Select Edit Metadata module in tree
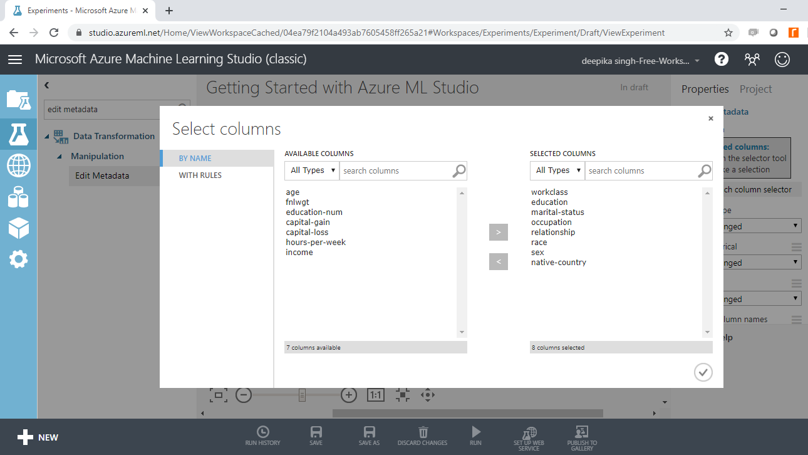The image size is (808, 455). coord(102,175)
